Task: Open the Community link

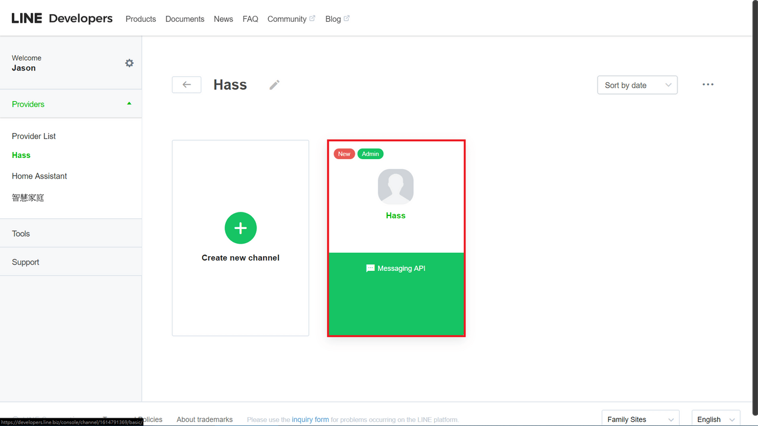Action: 287,19
